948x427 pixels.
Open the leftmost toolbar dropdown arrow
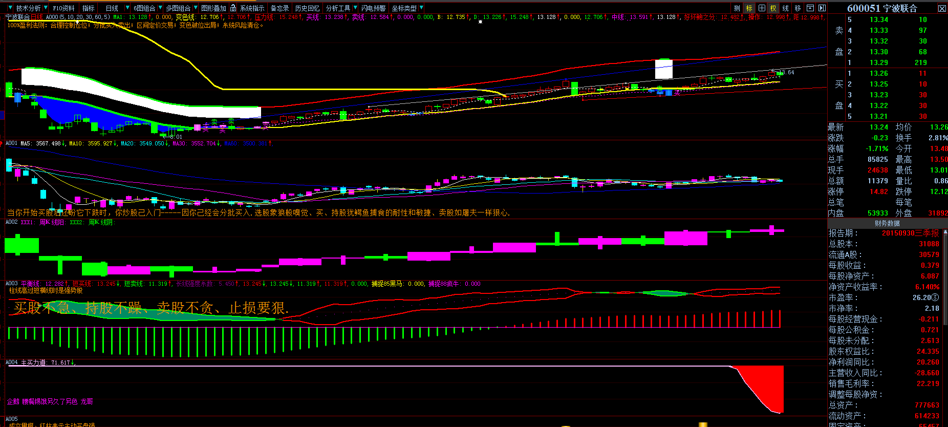tap(10, 8)
